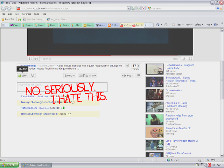This screenshot has width=224, height=168.
Task: Expand the Web Slice Gallery dropdown
Action: click(x=44, y=19)
